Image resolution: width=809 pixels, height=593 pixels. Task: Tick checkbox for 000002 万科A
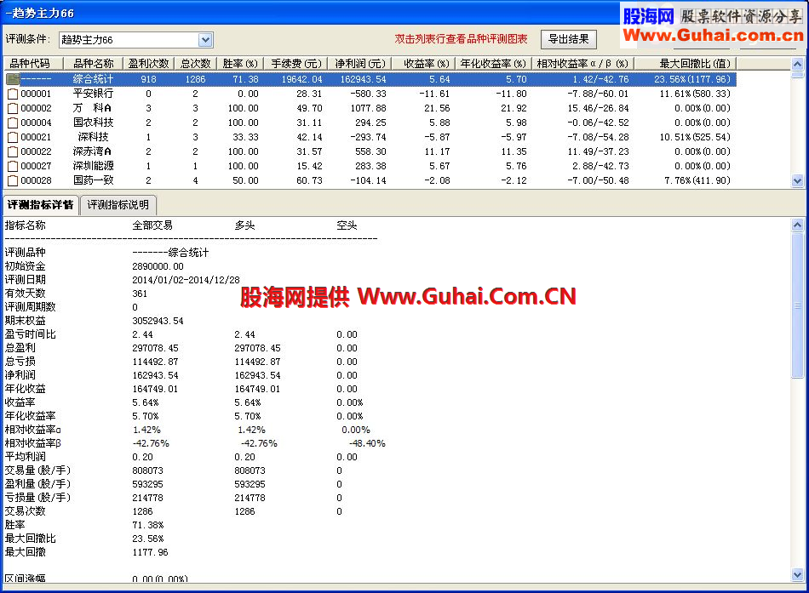[13, 108]
